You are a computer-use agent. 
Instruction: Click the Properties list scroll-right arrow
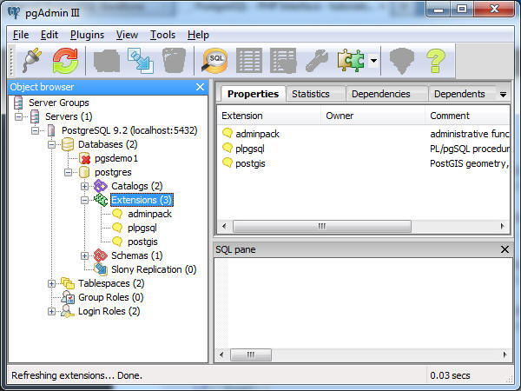pyautogui.click(x=503, y=227)
